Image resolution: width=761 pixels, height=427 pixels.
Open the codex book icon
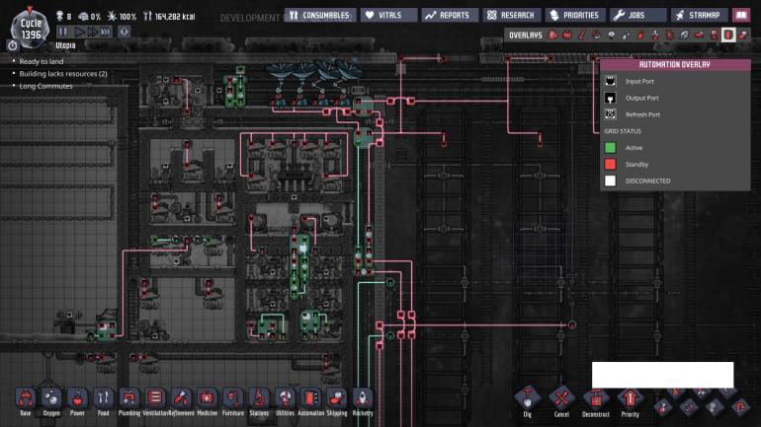tap(741, 15)
